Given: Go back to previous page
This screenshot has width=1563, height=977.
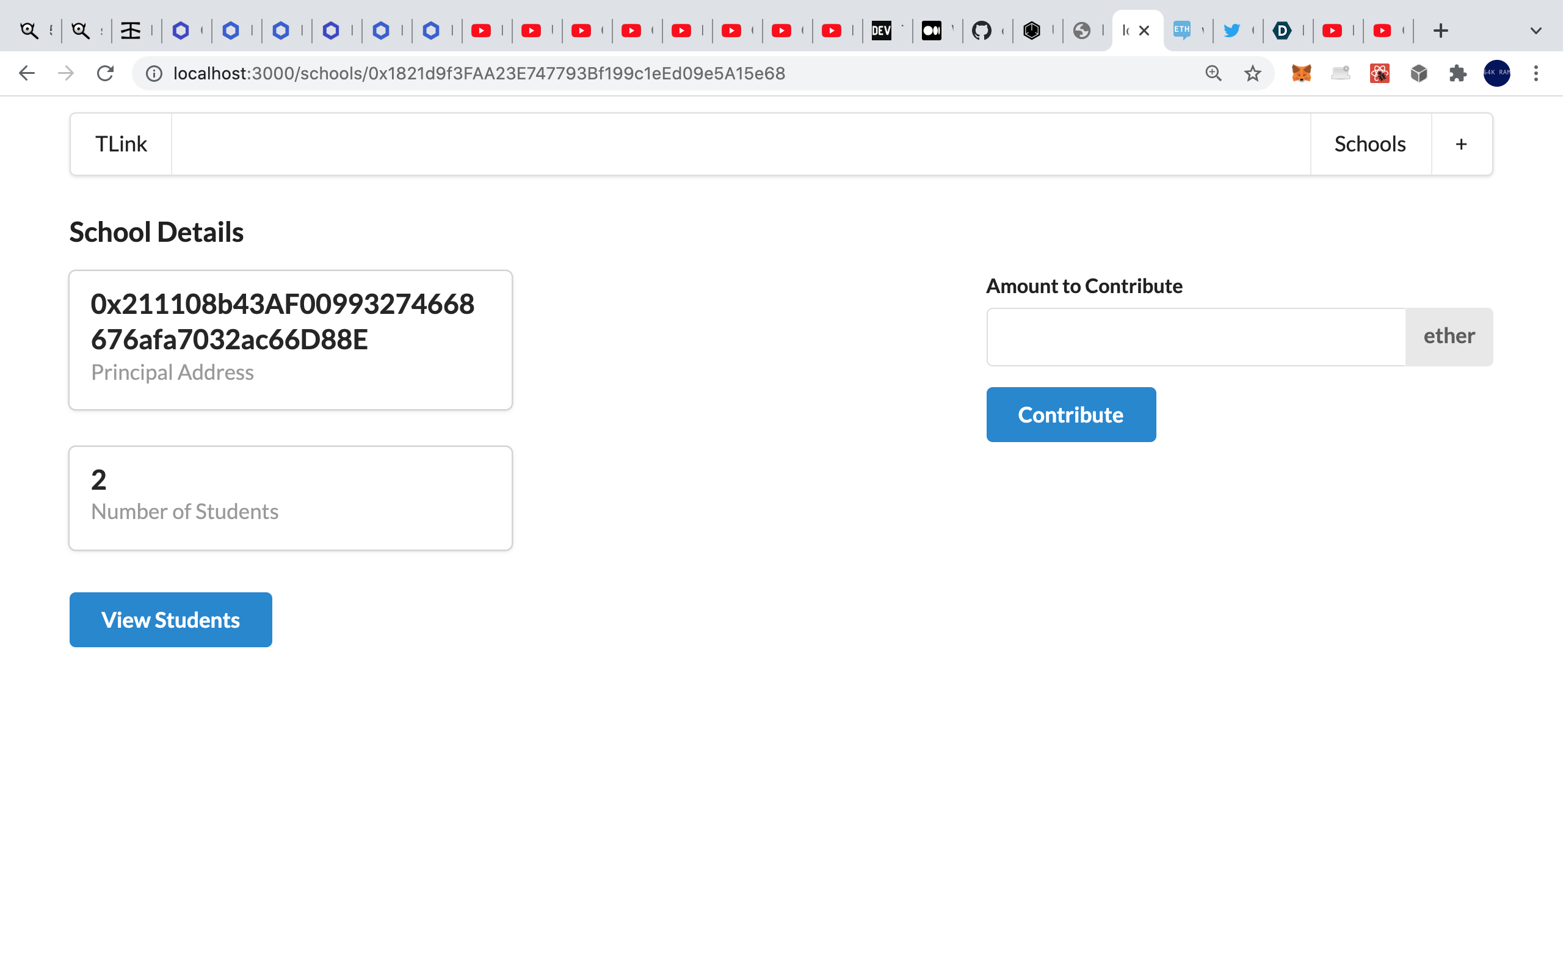Looking at the screenshot, I should click(26, 73).
